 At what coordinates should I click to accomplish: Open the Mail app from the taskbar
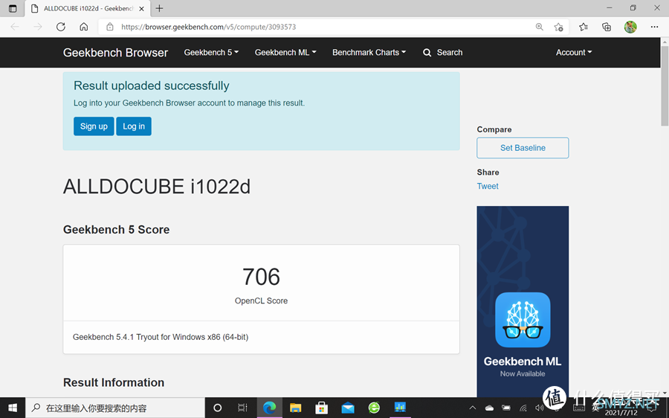pyautogui.click(x=348, y=408)
